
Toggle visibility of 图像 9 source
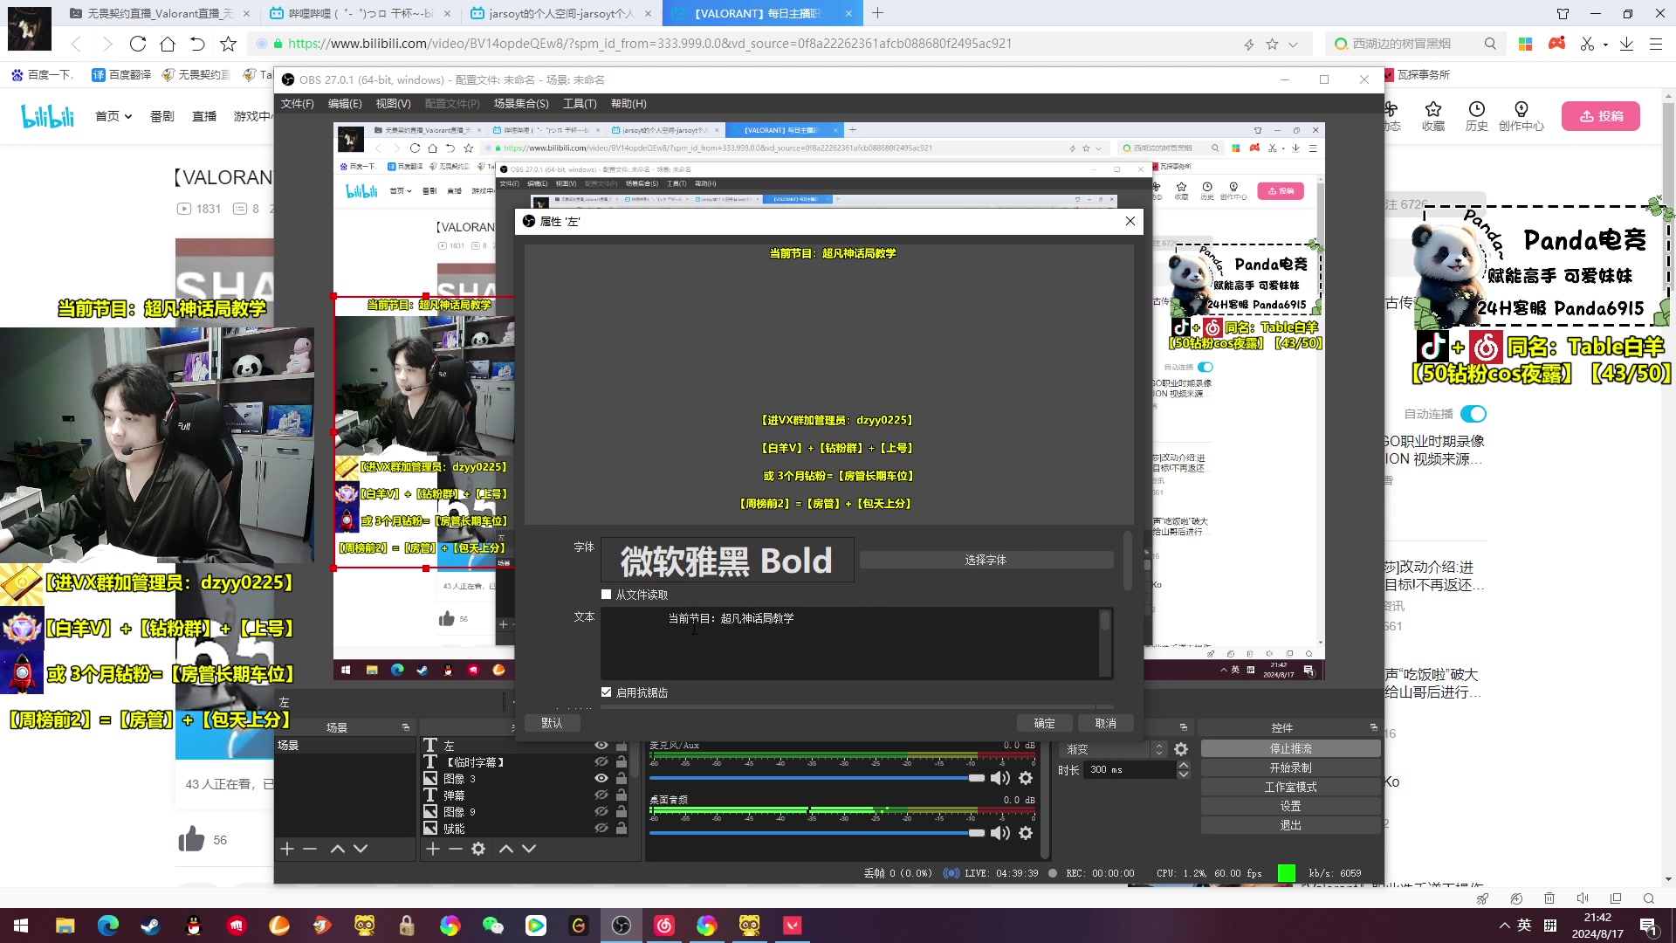[x=601, y=811]
